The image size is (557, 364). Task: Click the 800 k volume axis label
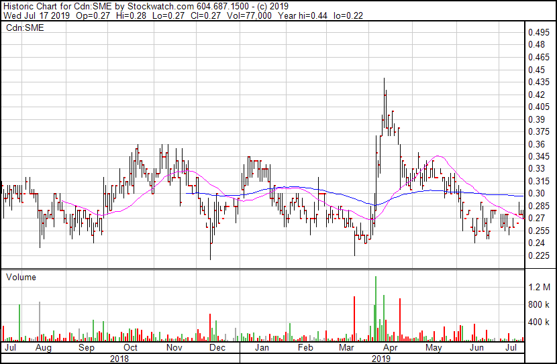coord(538,304)
